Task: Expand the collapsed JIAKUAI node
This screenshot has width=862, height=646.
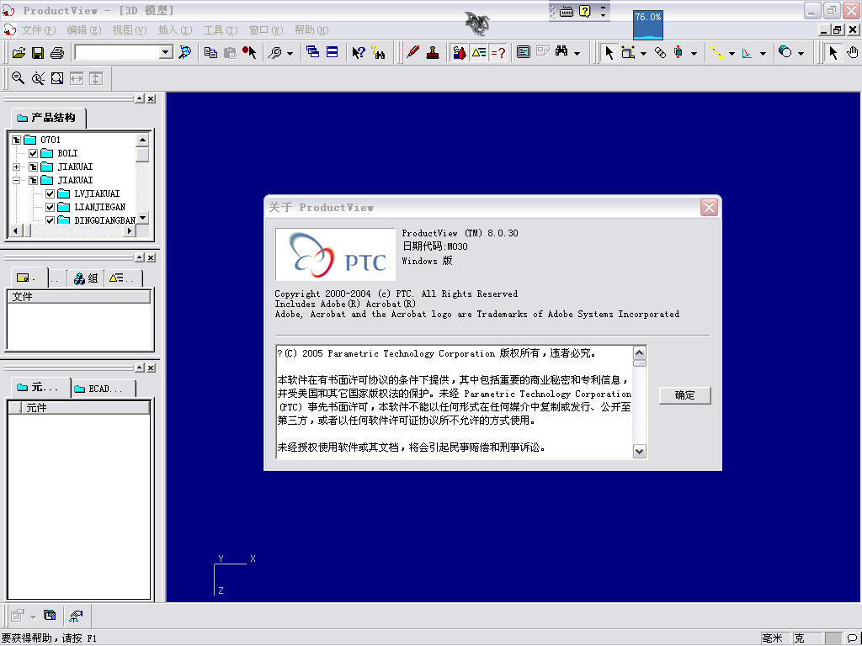Action: [17, 167]
